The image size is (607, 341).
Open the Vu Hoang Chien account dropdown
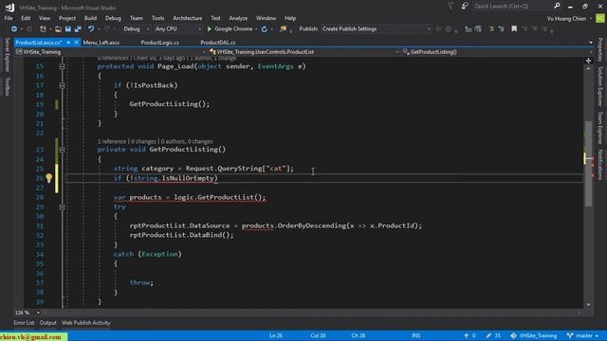[569, 19]
